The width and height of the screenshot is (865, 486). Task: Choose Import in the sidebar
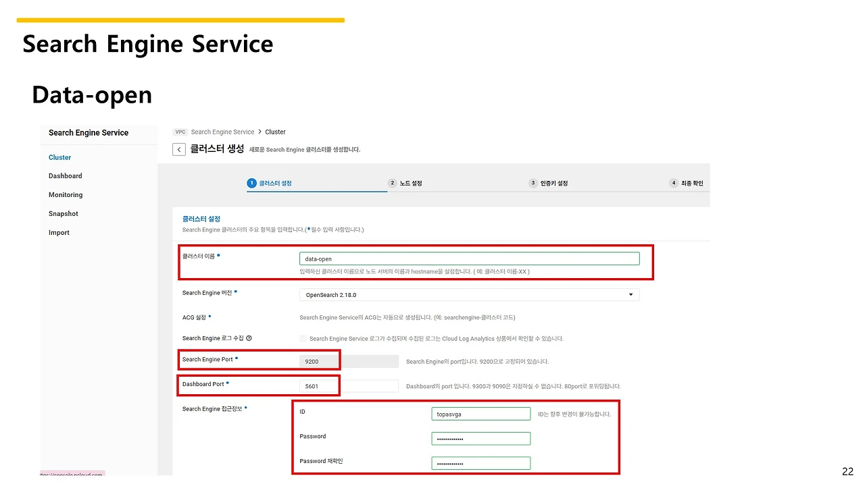[x=59, y=233]
